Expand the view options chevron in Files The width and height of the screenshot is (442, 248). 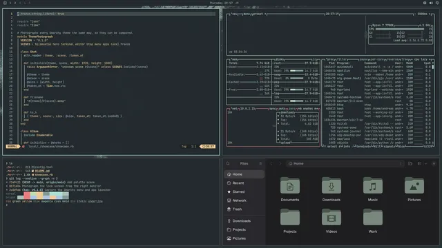click(x=425, y=163)
